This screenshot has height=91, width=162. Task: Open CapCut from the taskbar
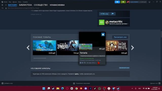pos(72,88)
